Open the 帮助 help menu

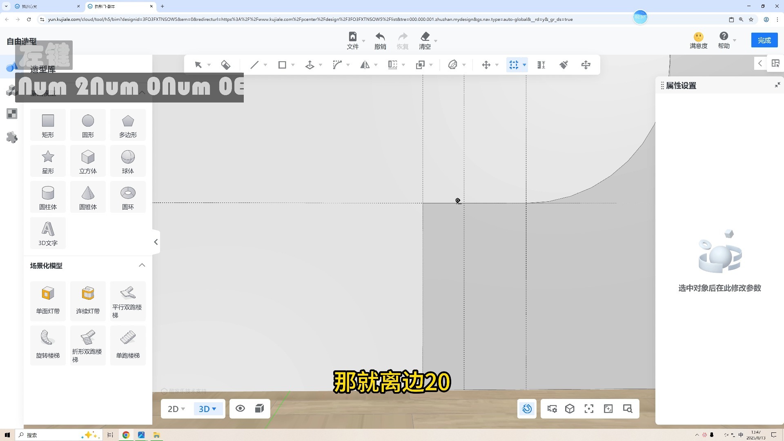(724, 40)
